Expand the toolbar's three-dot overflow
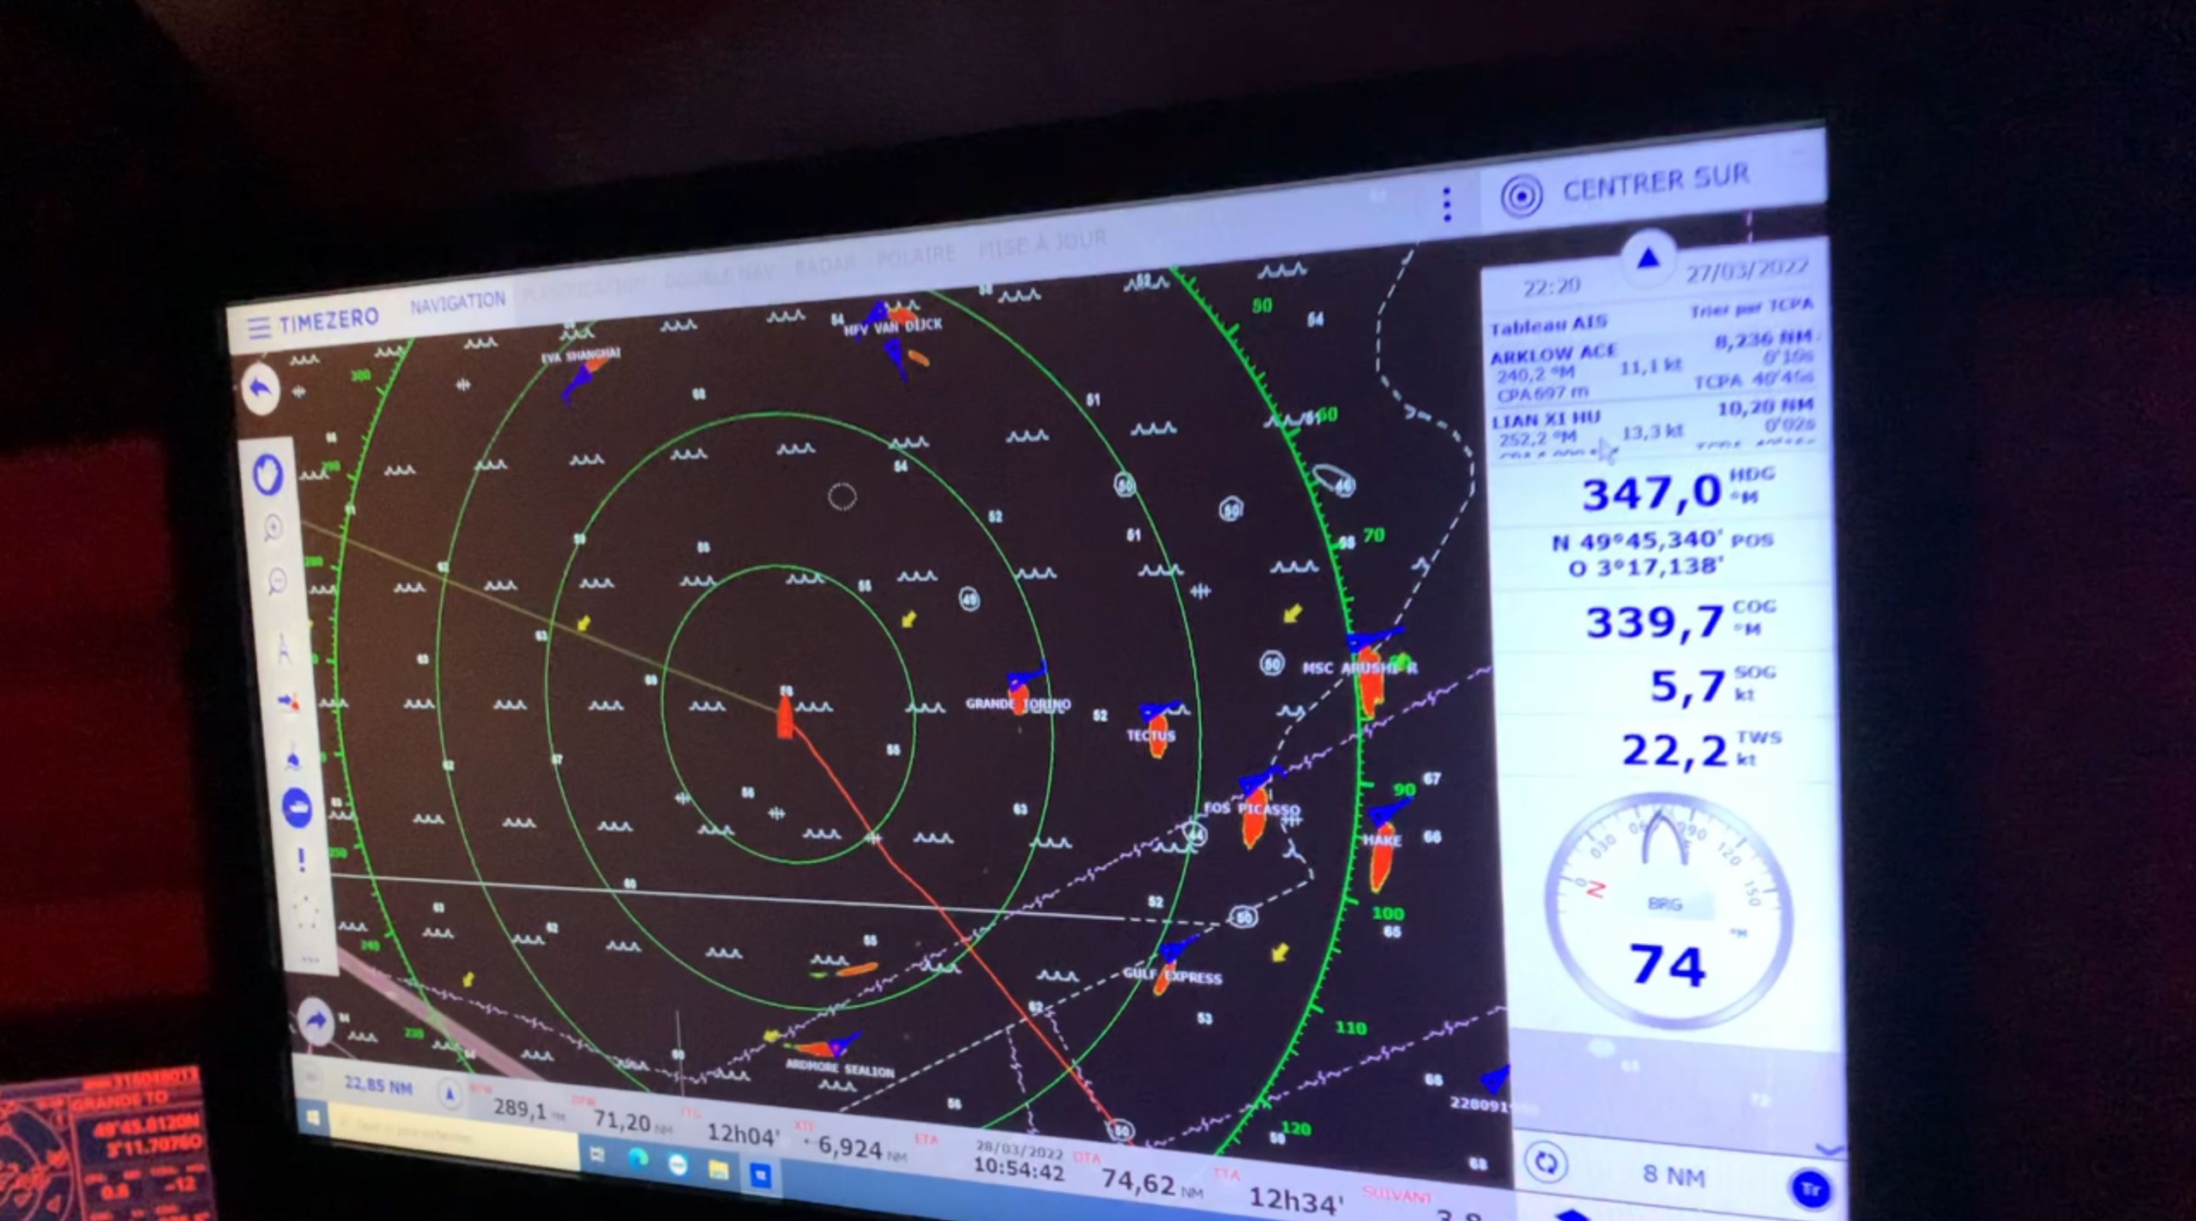Image resolution: width=2196 pixels, height=1221 pixels. 310,959
